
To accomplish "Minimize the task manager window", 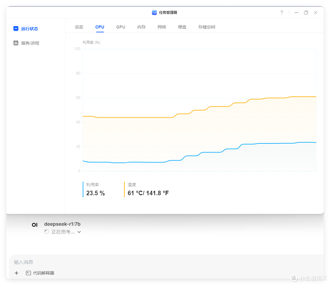I will pyautogui.click(x=296, y=13).
